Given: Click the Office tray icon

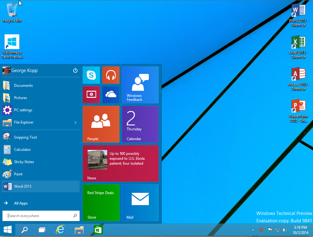Looking at the screenshot, I should click(x=261, y=230).
